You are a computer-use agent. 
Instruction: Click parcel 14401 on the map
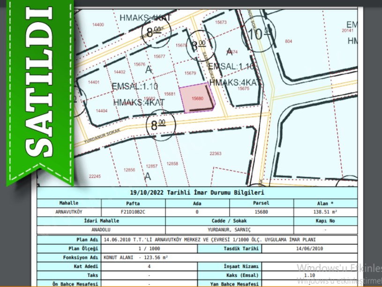[94, 82]
